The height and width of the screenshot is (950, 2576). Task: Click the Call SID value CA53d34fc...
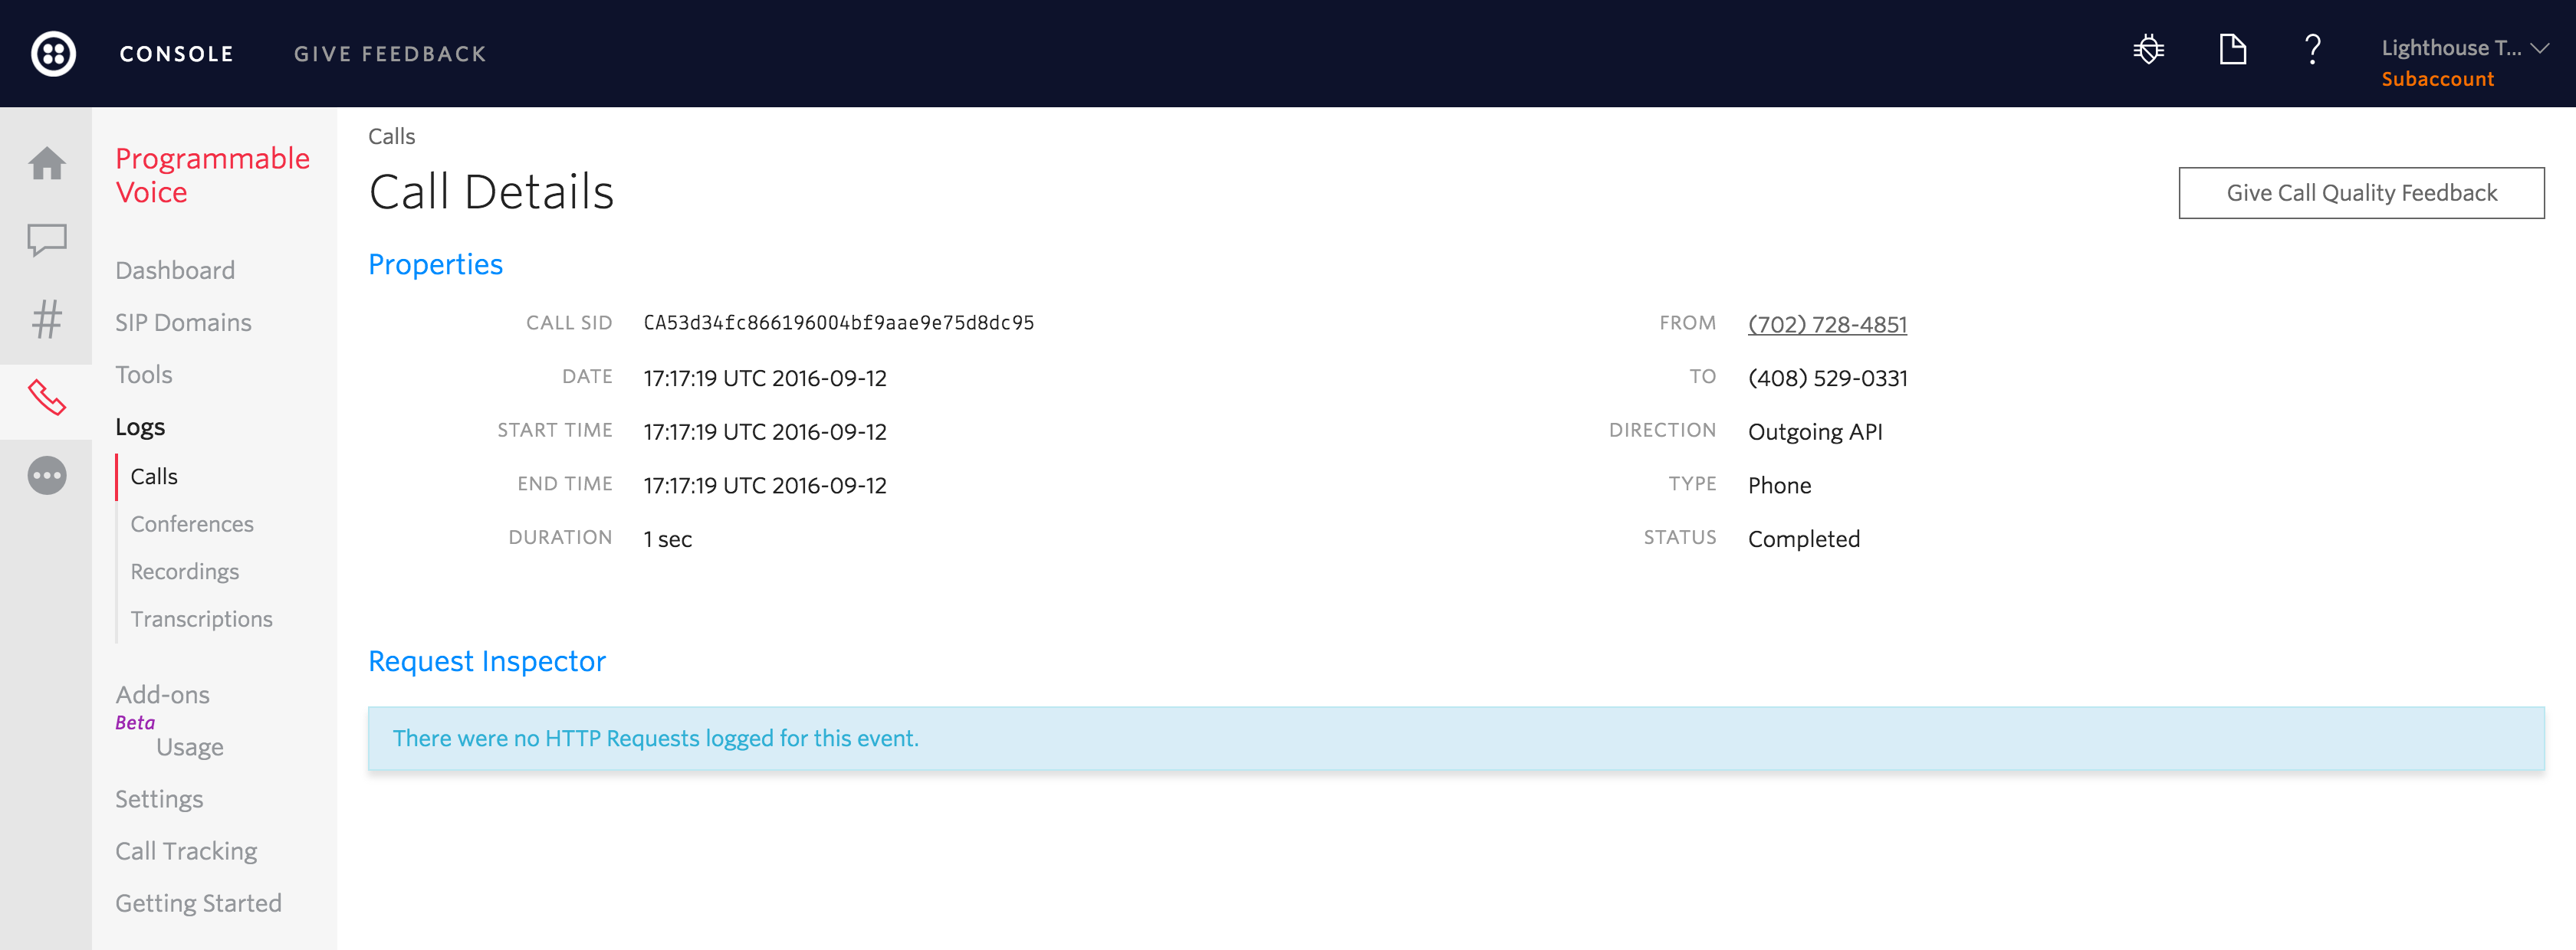click(839, 323)
